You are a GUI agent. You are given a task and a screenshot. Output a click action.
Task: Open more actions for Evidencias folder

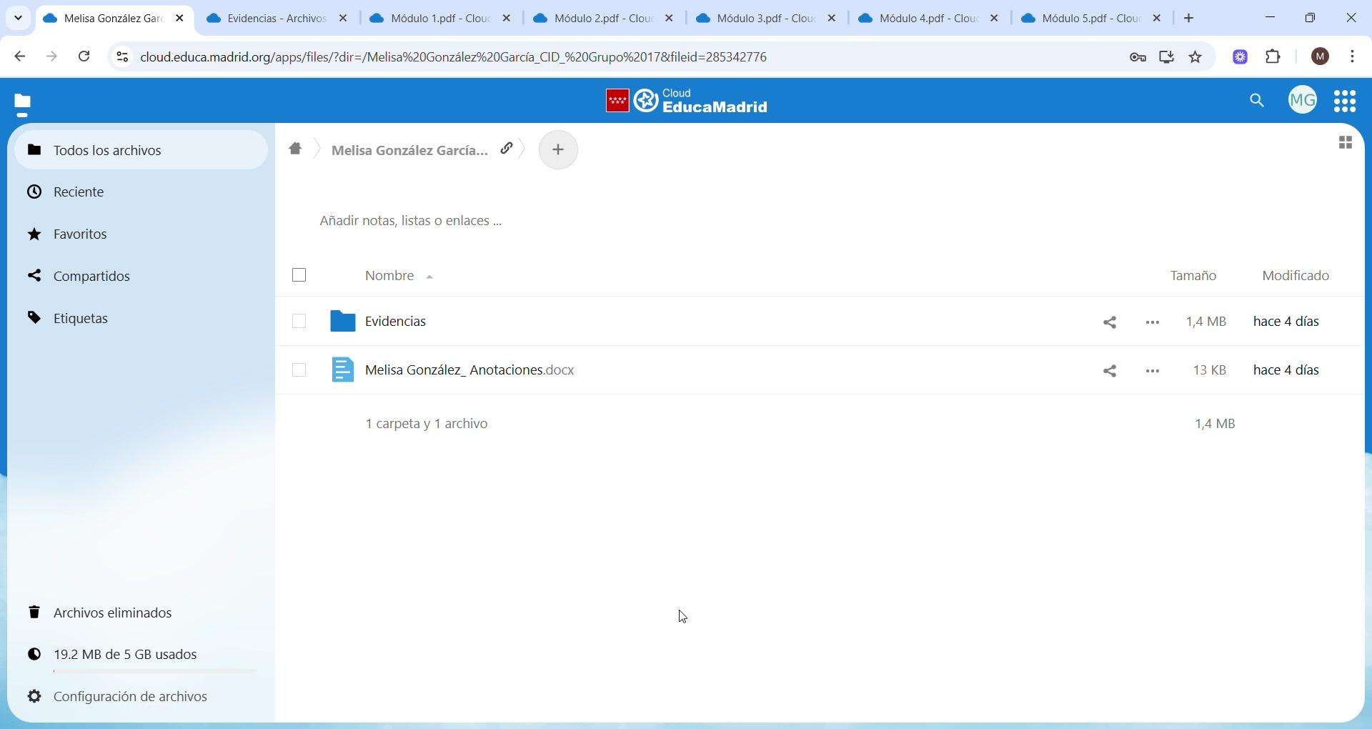coord(1153,322)
